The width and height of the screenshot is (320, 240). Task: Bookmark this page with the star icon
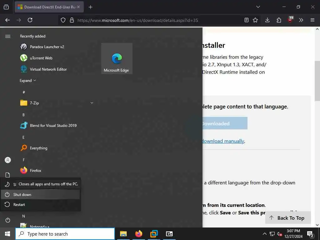pos(255,20)
